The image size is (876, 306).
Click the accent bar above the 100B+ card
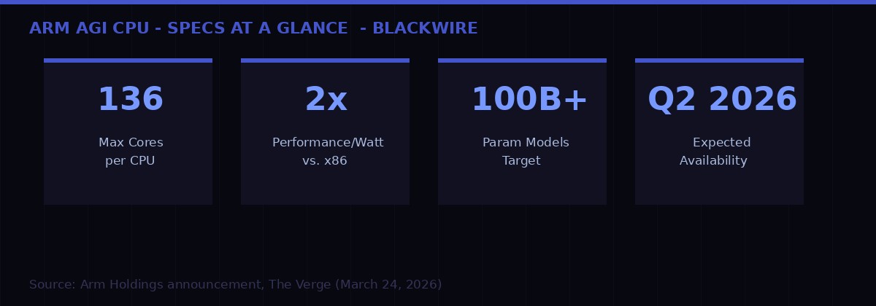pyautogui.click(x=522, y=60)
